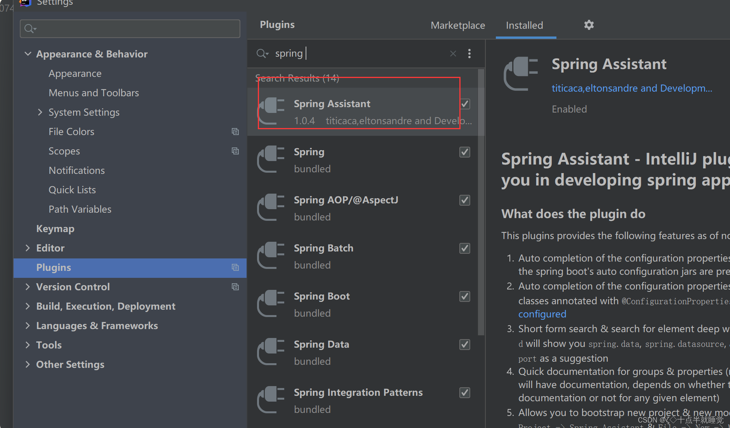Viewport: 730px width, 428px height.
Task: Open the Path Variables settings
Action: pyautogui.click(x=80, y=209)
